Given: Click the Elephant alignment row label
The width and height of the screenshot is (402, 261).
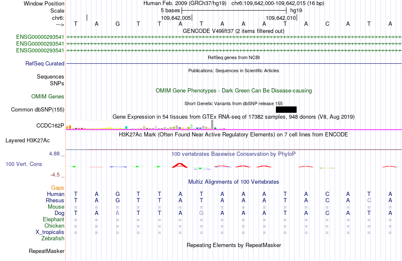Looking at the screenshot, I should click(54, 220).
